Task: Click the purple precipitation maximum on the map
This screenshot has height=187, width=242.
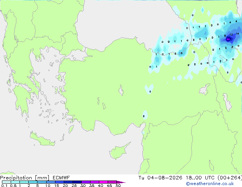Action: pyautogui.click(x=228, y=39)
